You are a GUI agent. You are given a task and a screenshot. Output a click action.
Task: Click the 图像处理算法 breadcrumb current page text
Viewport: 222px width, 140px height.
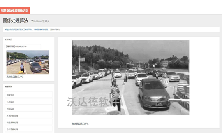(x=55, y=30)
